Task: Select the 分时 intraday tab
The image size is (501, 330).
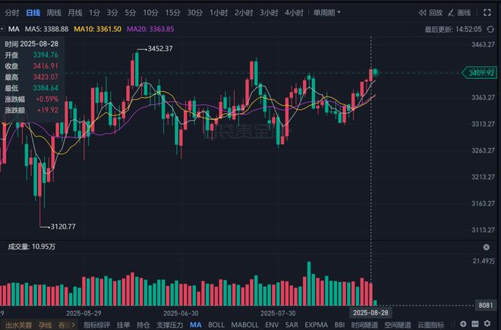Action: pos(12,13)
